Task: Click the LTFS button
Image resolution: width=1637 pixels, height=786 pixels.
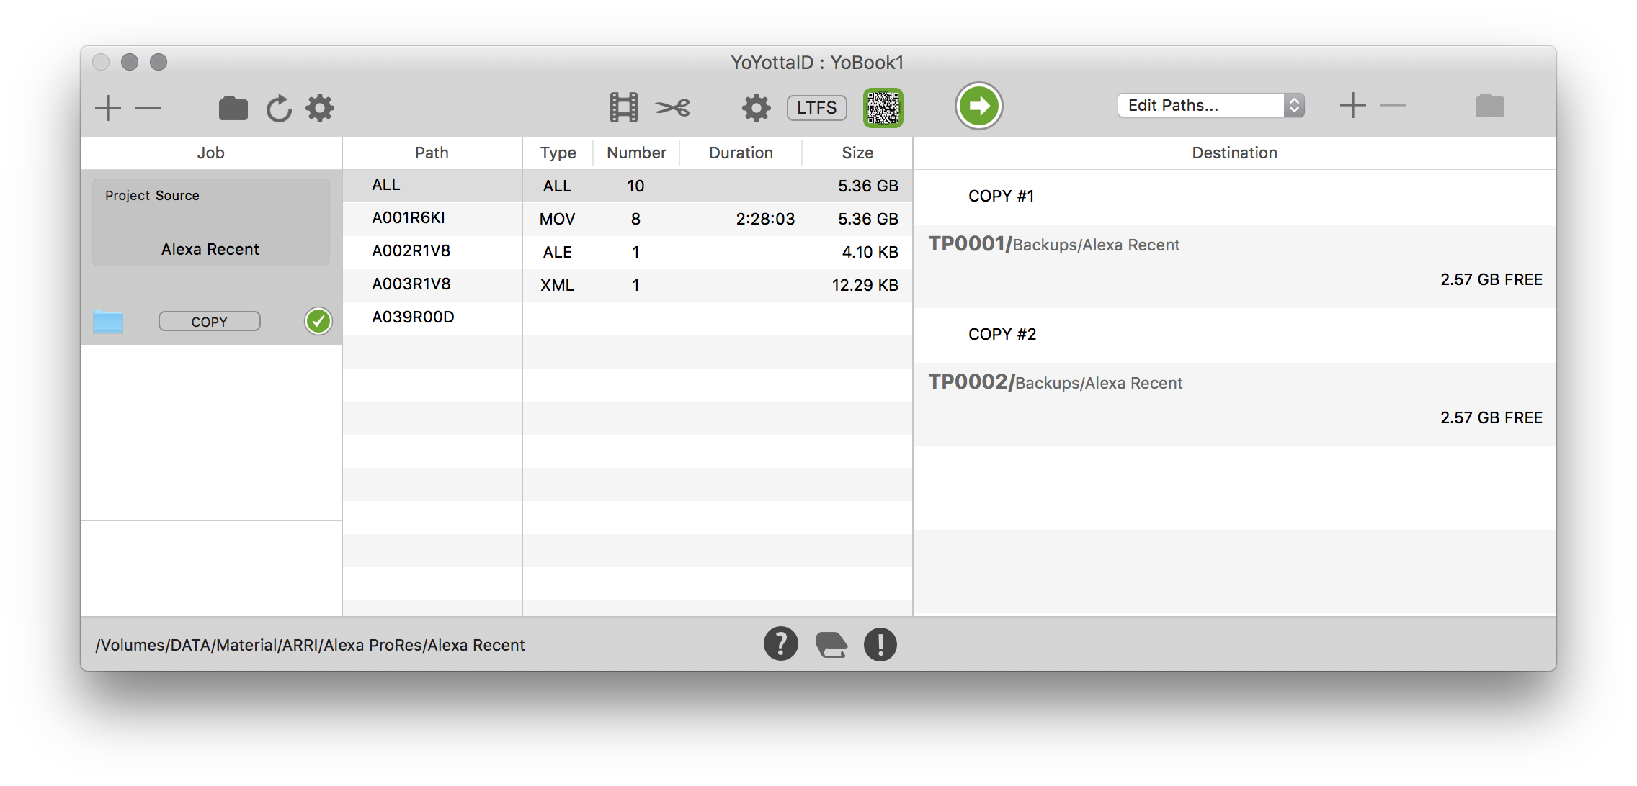Action: click(816, 108)
